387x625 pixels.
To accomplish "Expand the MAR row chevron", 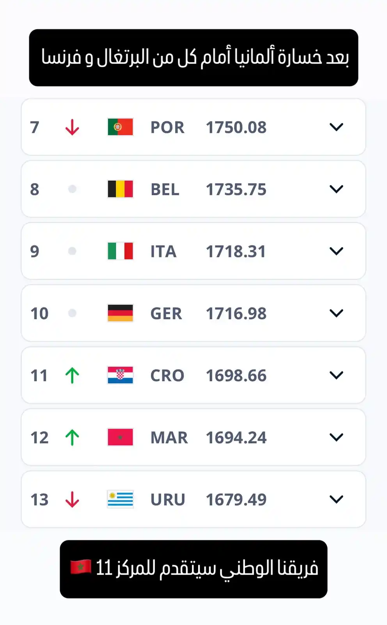I will [x=336, y=437].
